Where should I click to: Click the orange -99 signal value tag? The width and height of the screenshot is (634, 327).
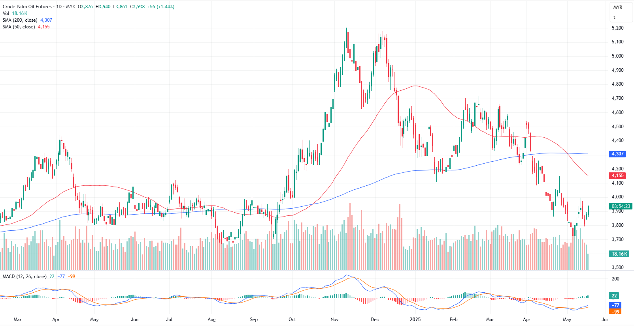[615, 312]
